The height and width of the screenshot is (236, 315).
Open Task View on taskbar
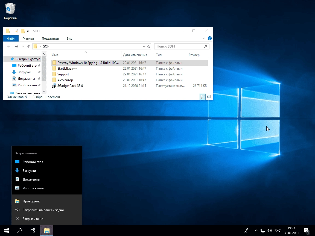coord(33,231)
